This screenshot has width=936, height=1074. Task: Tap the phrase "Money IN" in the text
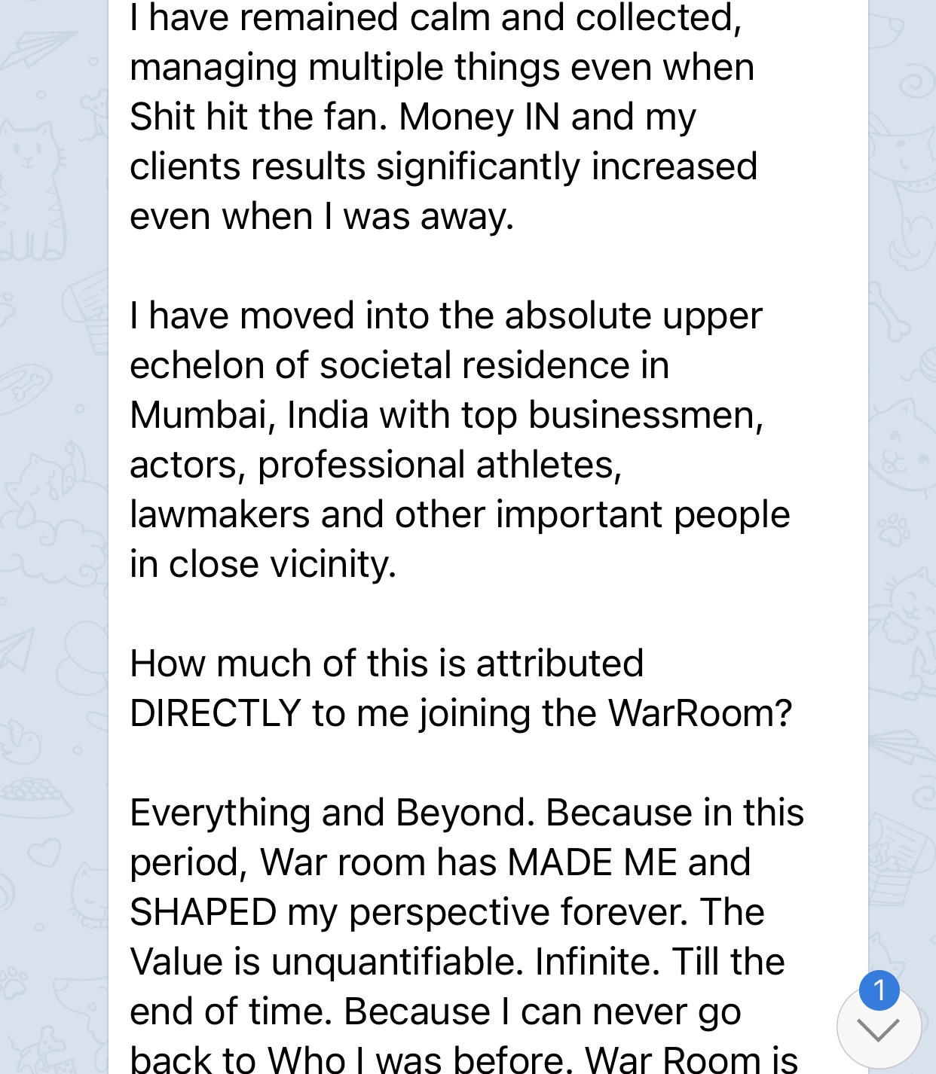coord(479,117)
